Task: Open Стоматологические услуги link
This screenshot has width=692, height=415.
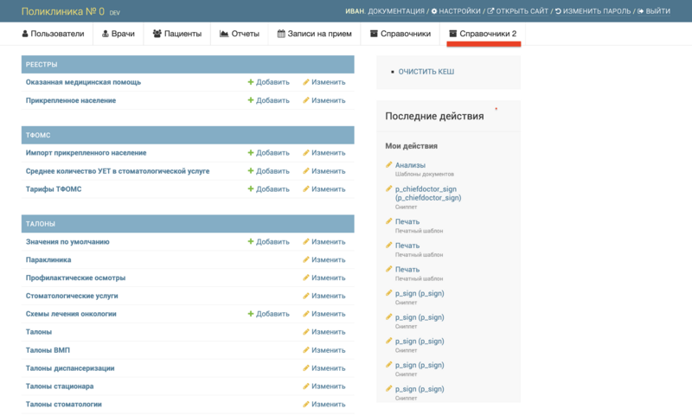Action: 72,296
